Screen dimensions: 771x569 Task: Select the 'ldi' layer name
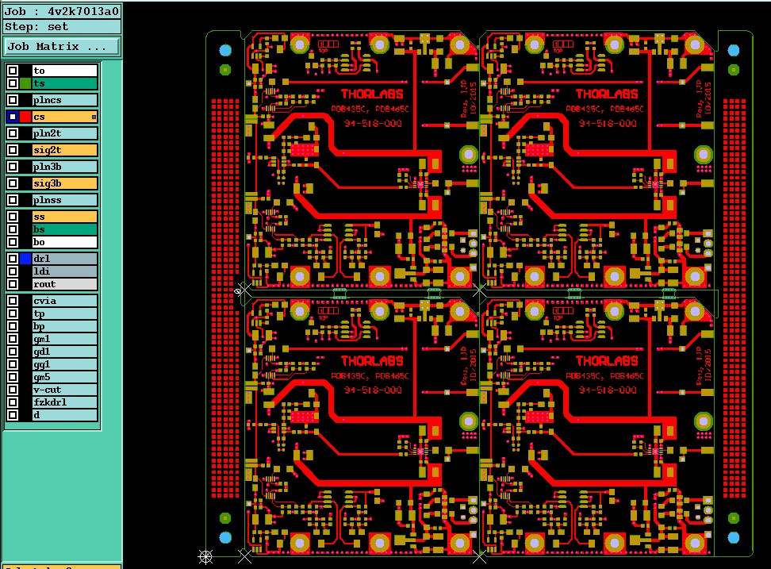64,271
